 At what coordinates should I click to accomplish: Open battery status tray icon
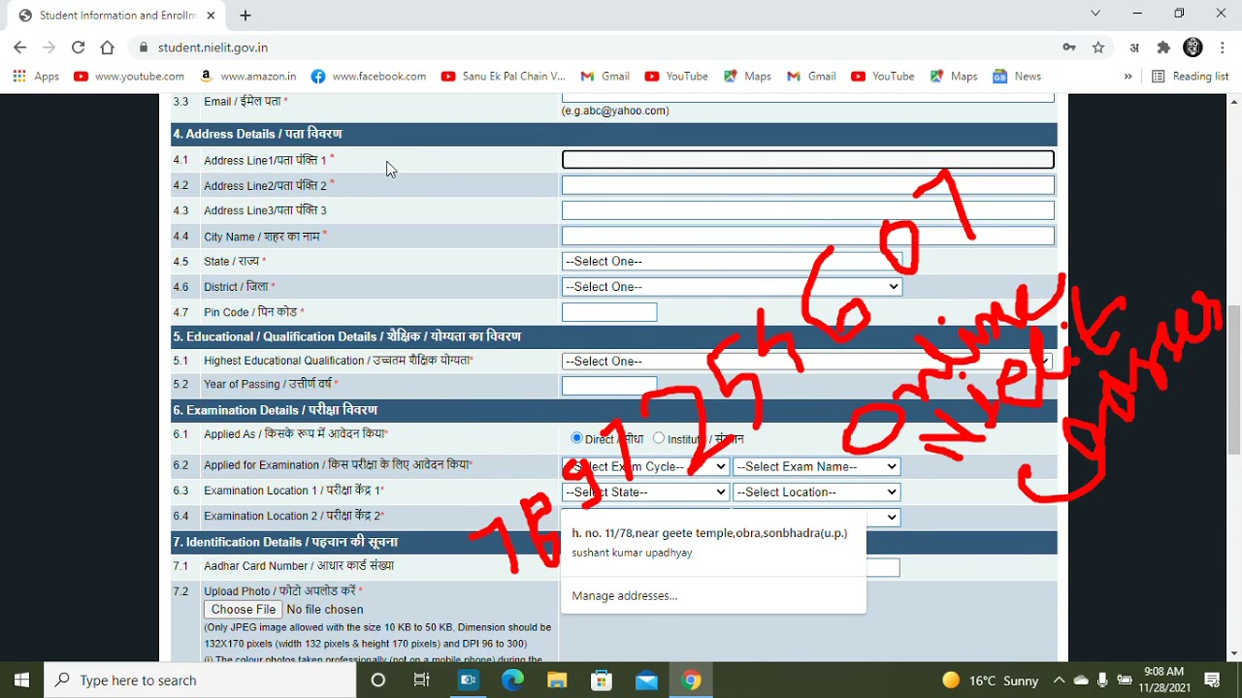(1125, 681)
